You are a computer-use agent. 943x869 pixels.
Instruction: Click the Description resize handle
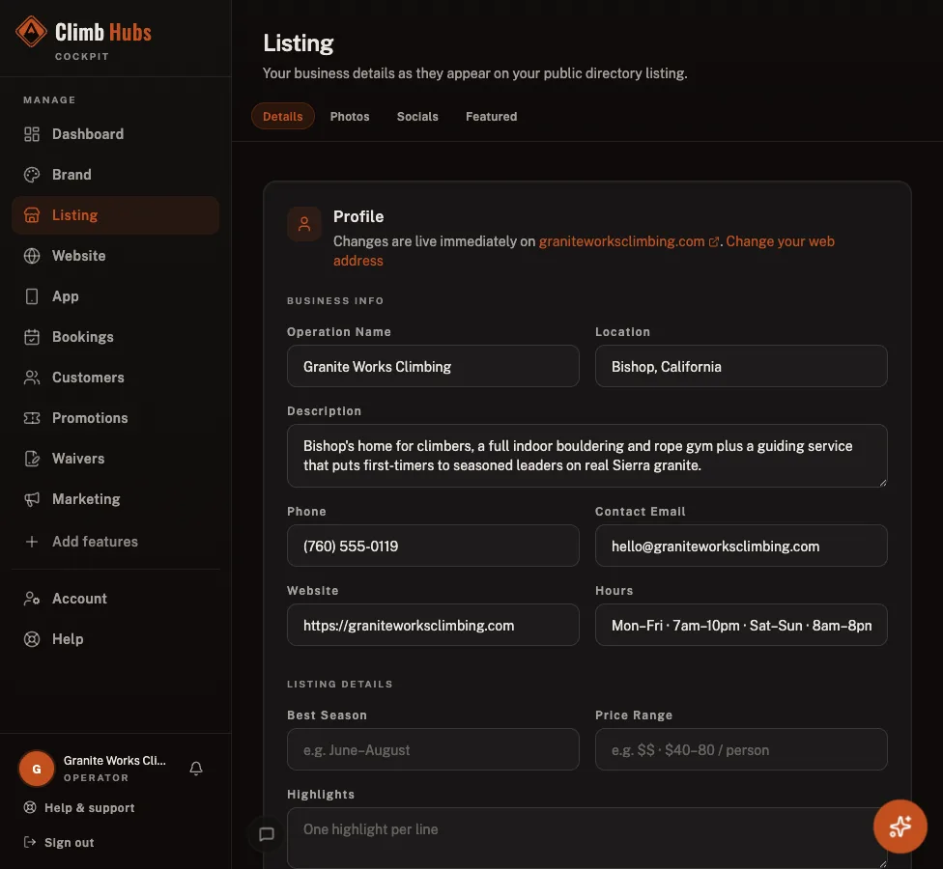[x=882, y=483]
